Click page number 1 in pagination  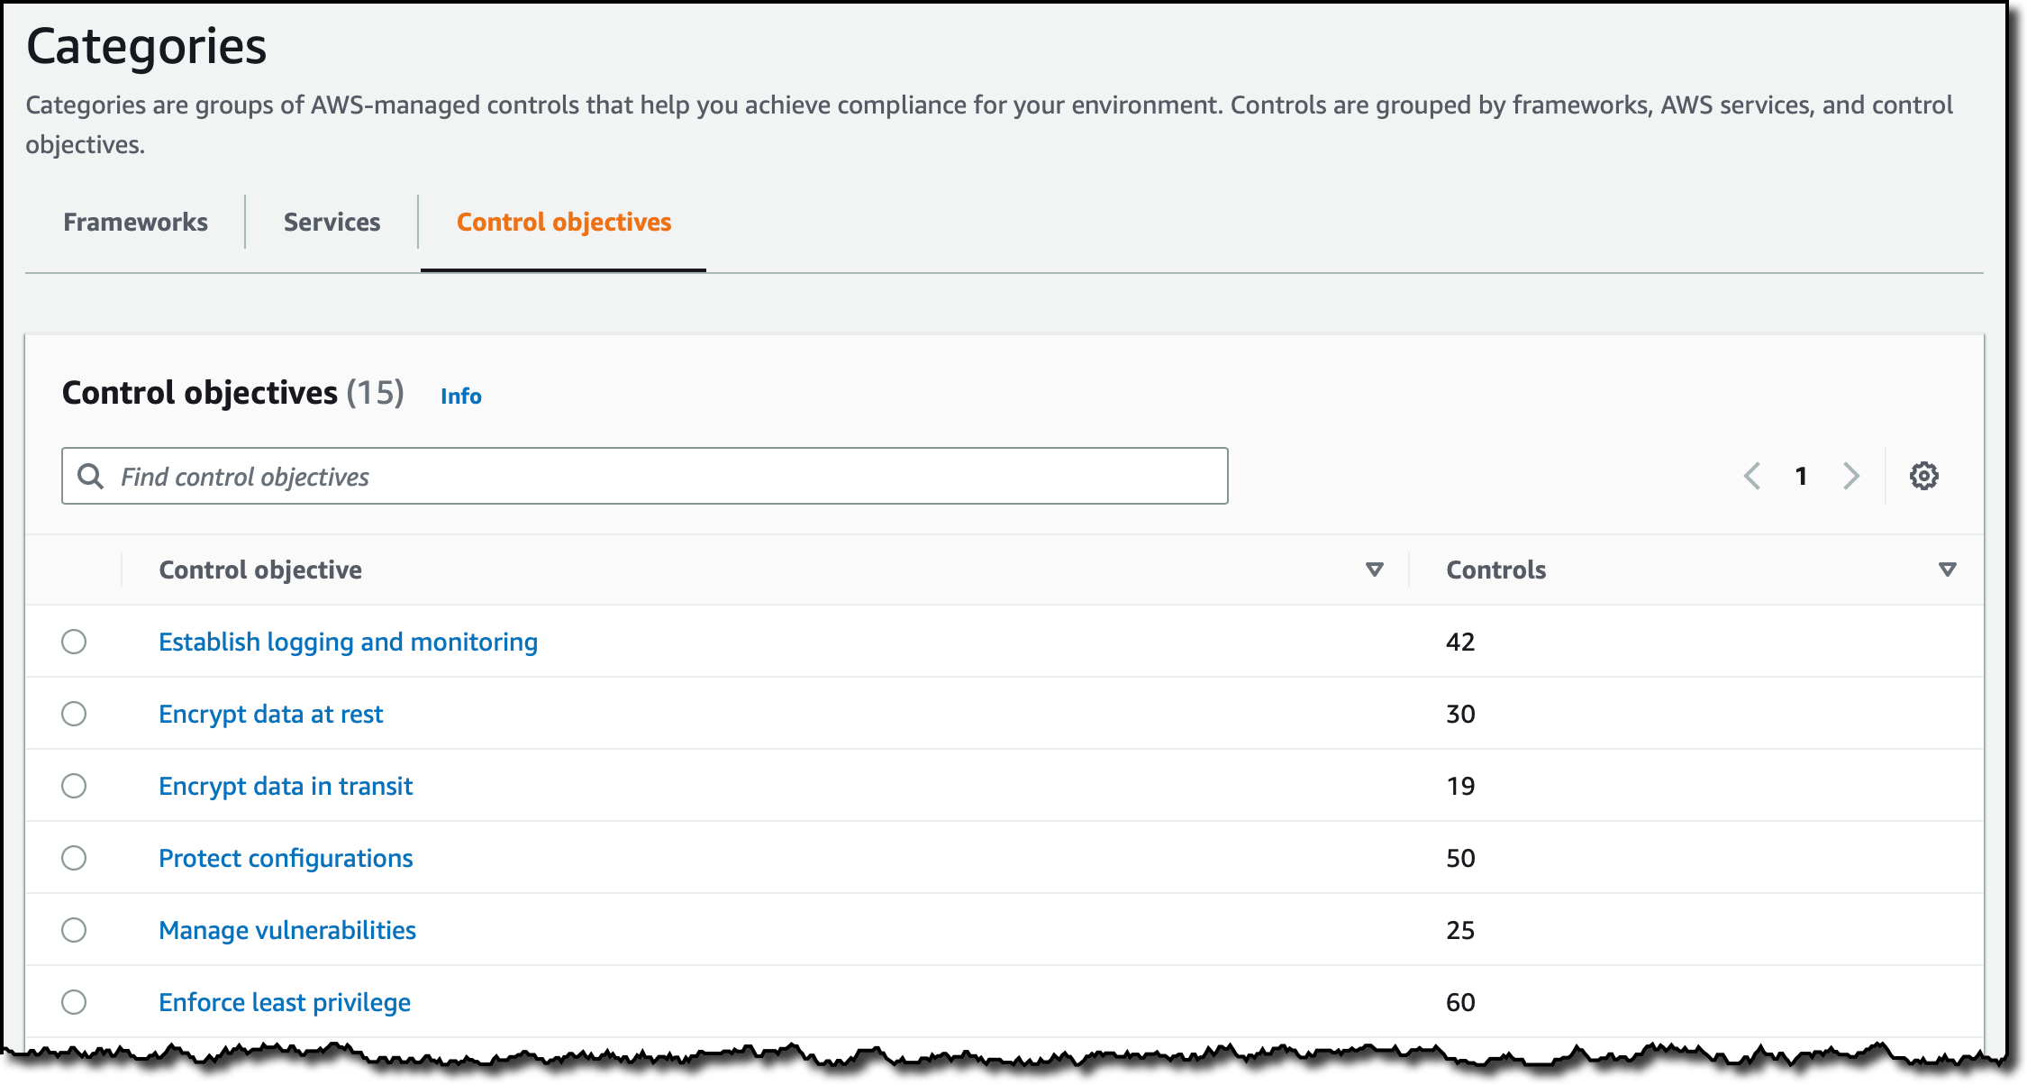point(1801,476)
